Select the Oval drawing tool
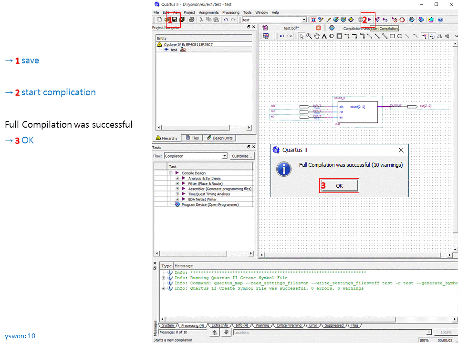Screen dimensions: 458x343 399,36
